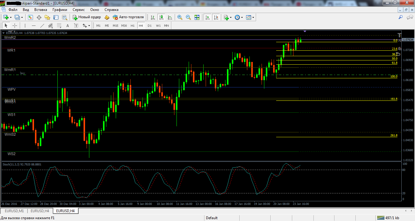Toggle Auto-trading on or off
The width and height of the screenshot is (415, 221).
pos(128,17)
